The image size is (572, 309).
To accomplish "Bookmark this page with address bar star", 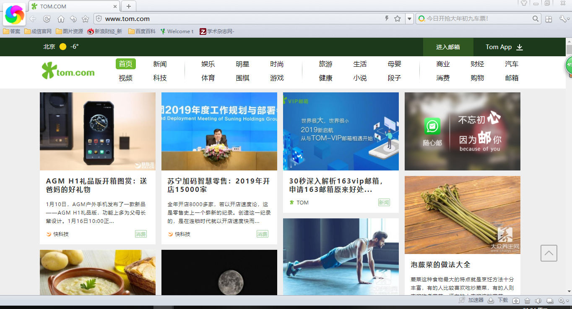I will 398,18.
